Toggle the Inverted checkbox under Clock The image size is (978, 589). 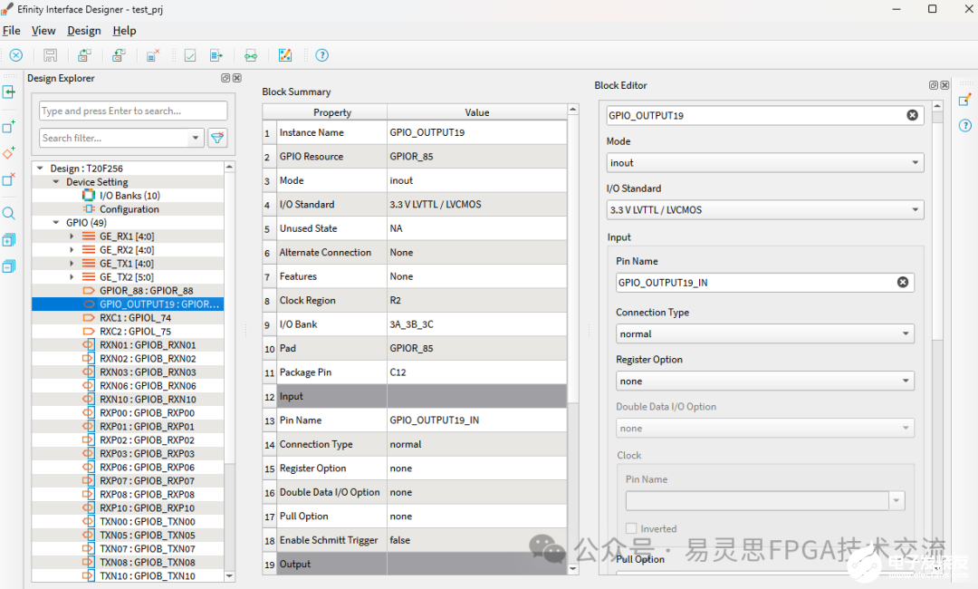[x=632, y=528]
